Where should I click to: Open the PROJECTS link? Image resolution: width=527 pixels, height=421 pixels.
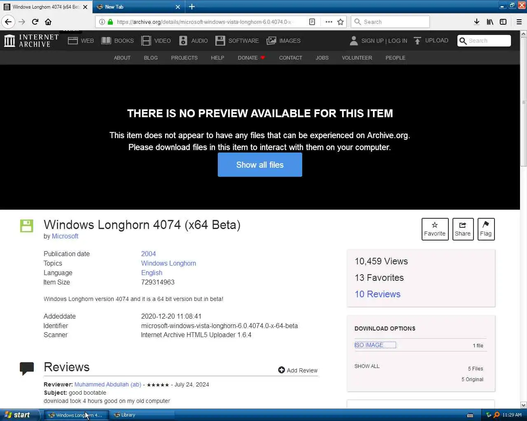(184, 58)
